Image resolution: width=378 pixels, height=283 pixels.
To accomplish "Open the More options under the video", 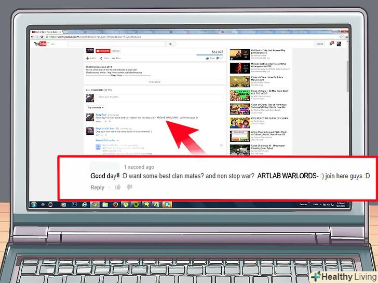I will coord(116,58).
